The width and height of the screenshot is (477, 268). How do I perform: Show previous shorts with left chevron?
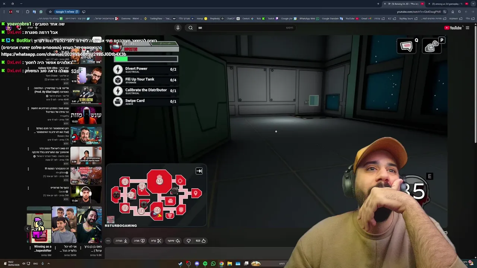click(x=27, y=229)
